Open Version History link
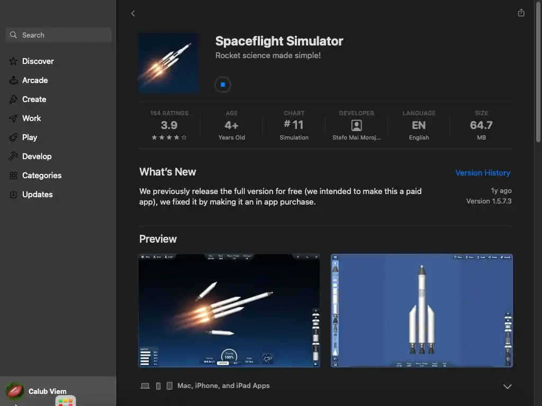Image resolution: width=542 pixels, height=406 pixels. click(x=483, y=173)
